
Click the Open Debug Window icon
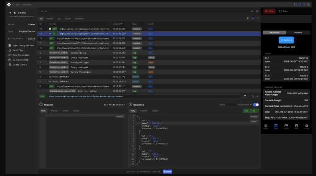point(9,45)
